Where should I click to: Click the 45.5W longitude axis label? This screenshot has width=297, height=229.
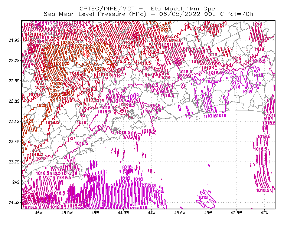(67, 213)
